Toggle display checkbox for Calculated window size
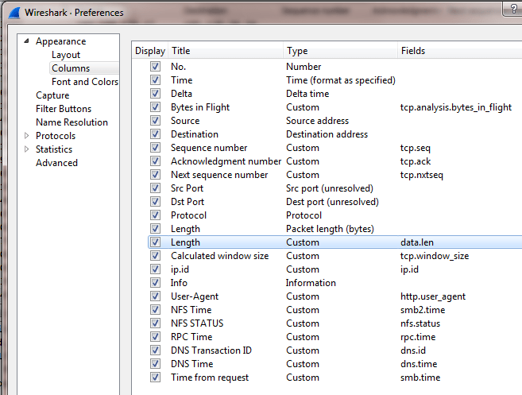This screenshot has width=522, height=395. (155, 256)
